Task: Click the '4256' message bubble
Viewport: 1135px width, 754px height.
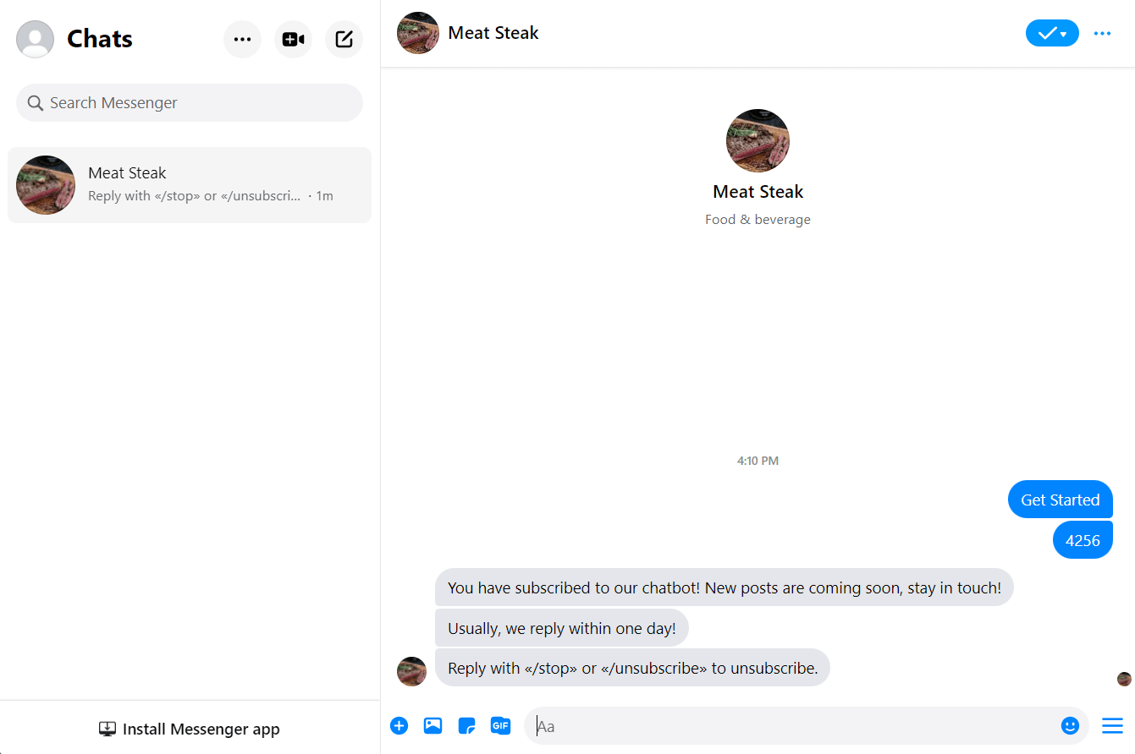Action: pyautogui.click(x=1082, y=540)
